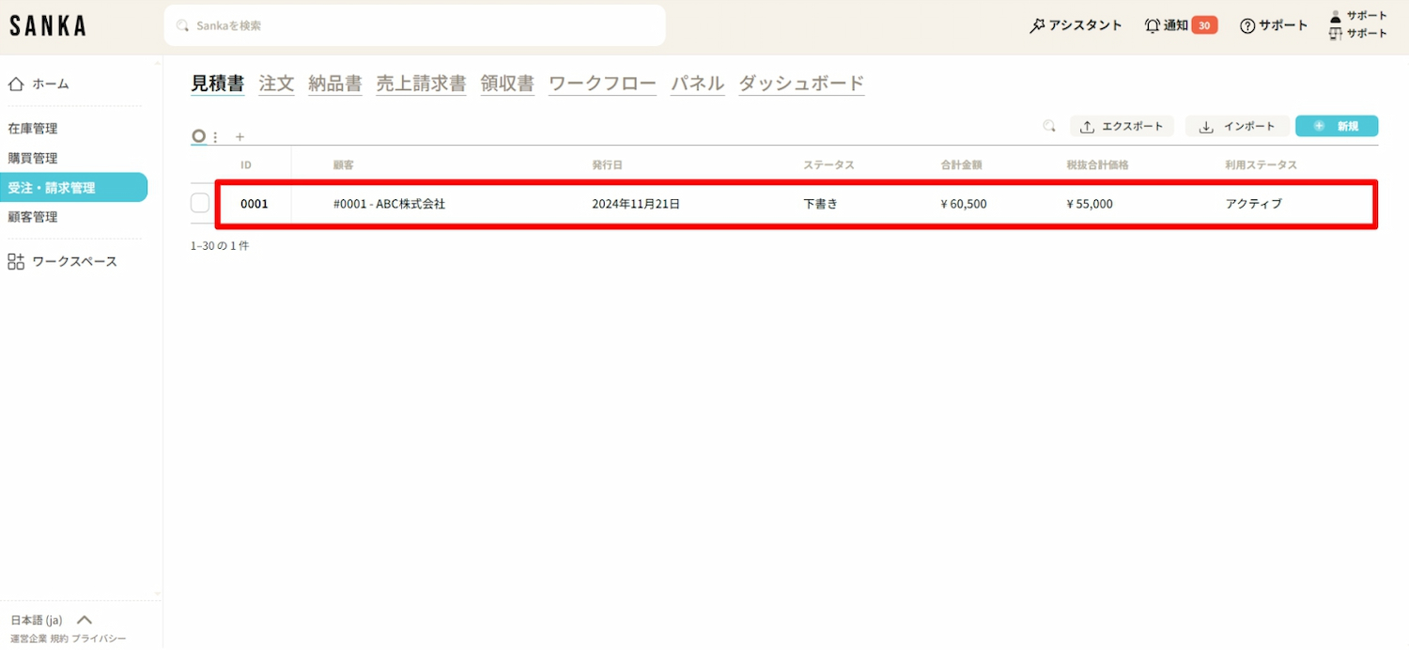
Task: Switch to the パネル tab
Action: (697, 83)
